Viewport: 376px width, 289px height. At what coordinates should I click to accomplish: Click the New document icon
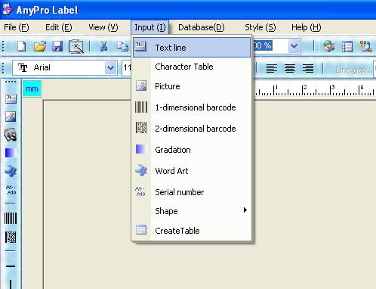pyautogui.click(x=22, y=46)
